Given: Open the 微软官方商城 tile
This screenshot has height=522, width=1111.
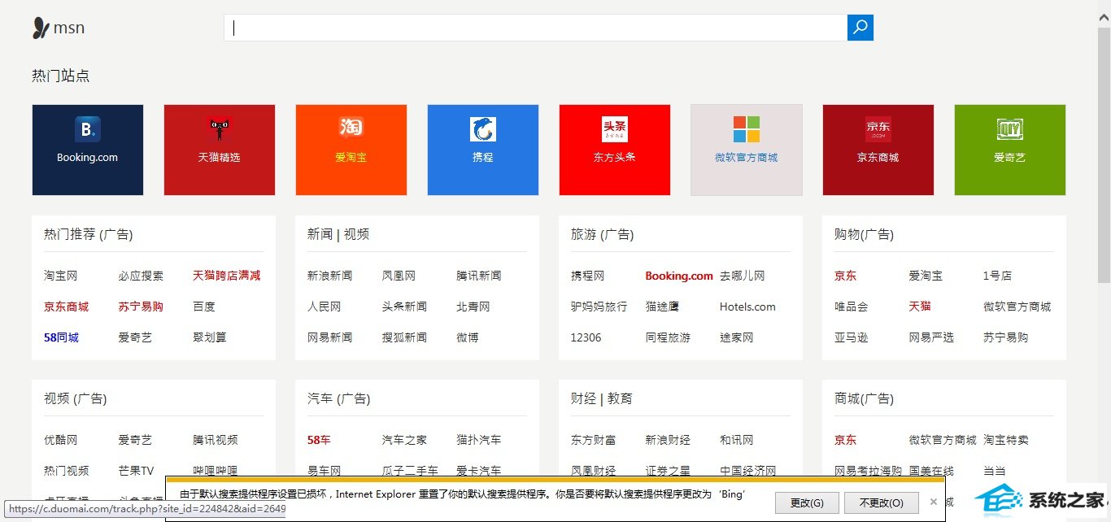Looking at the screenshot, I should pyautogui.click(x=747, y=150).
